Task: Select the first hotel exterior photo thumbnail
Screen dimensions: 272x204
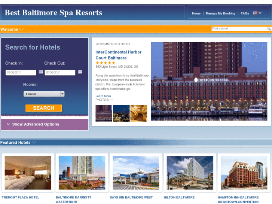Action: (104, 113)
